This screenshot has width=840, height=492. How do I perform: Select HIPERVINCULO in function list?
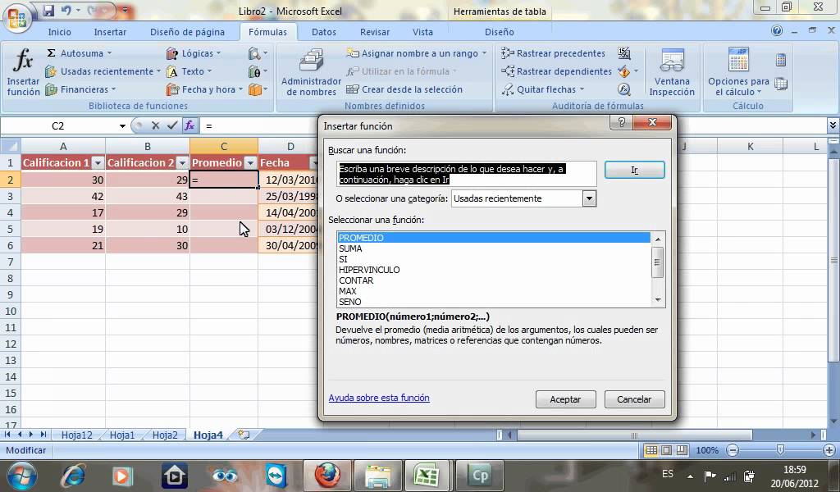tap(369, 270)
